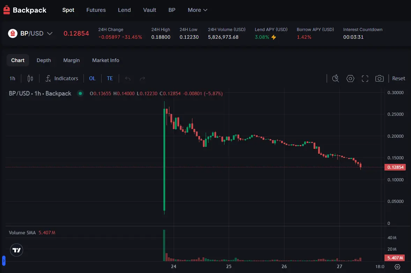Open the TradingView logo link
This screenshot has width=411, height=273.
[x=16, y=250]
